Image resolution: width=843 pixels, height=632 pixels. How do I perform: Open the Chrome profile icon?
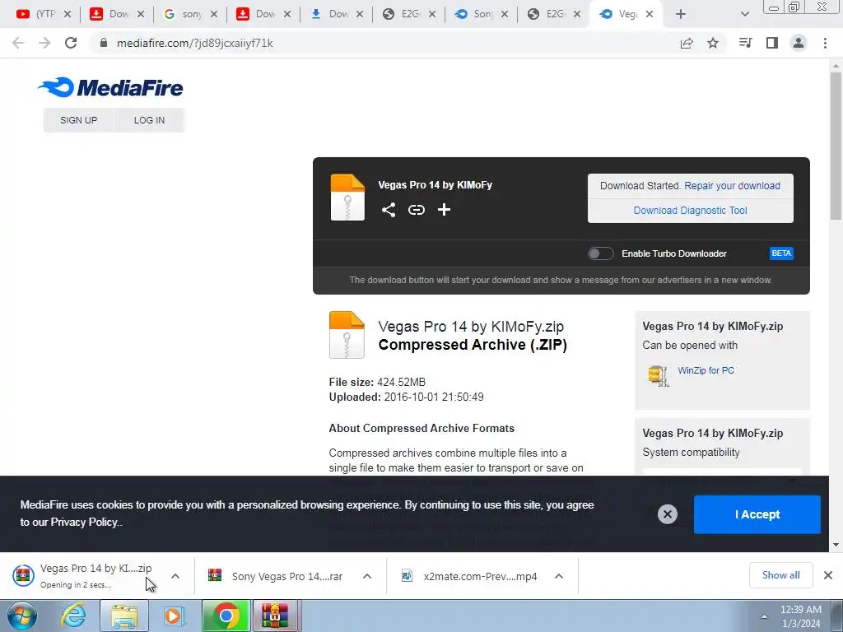[799, 43]
